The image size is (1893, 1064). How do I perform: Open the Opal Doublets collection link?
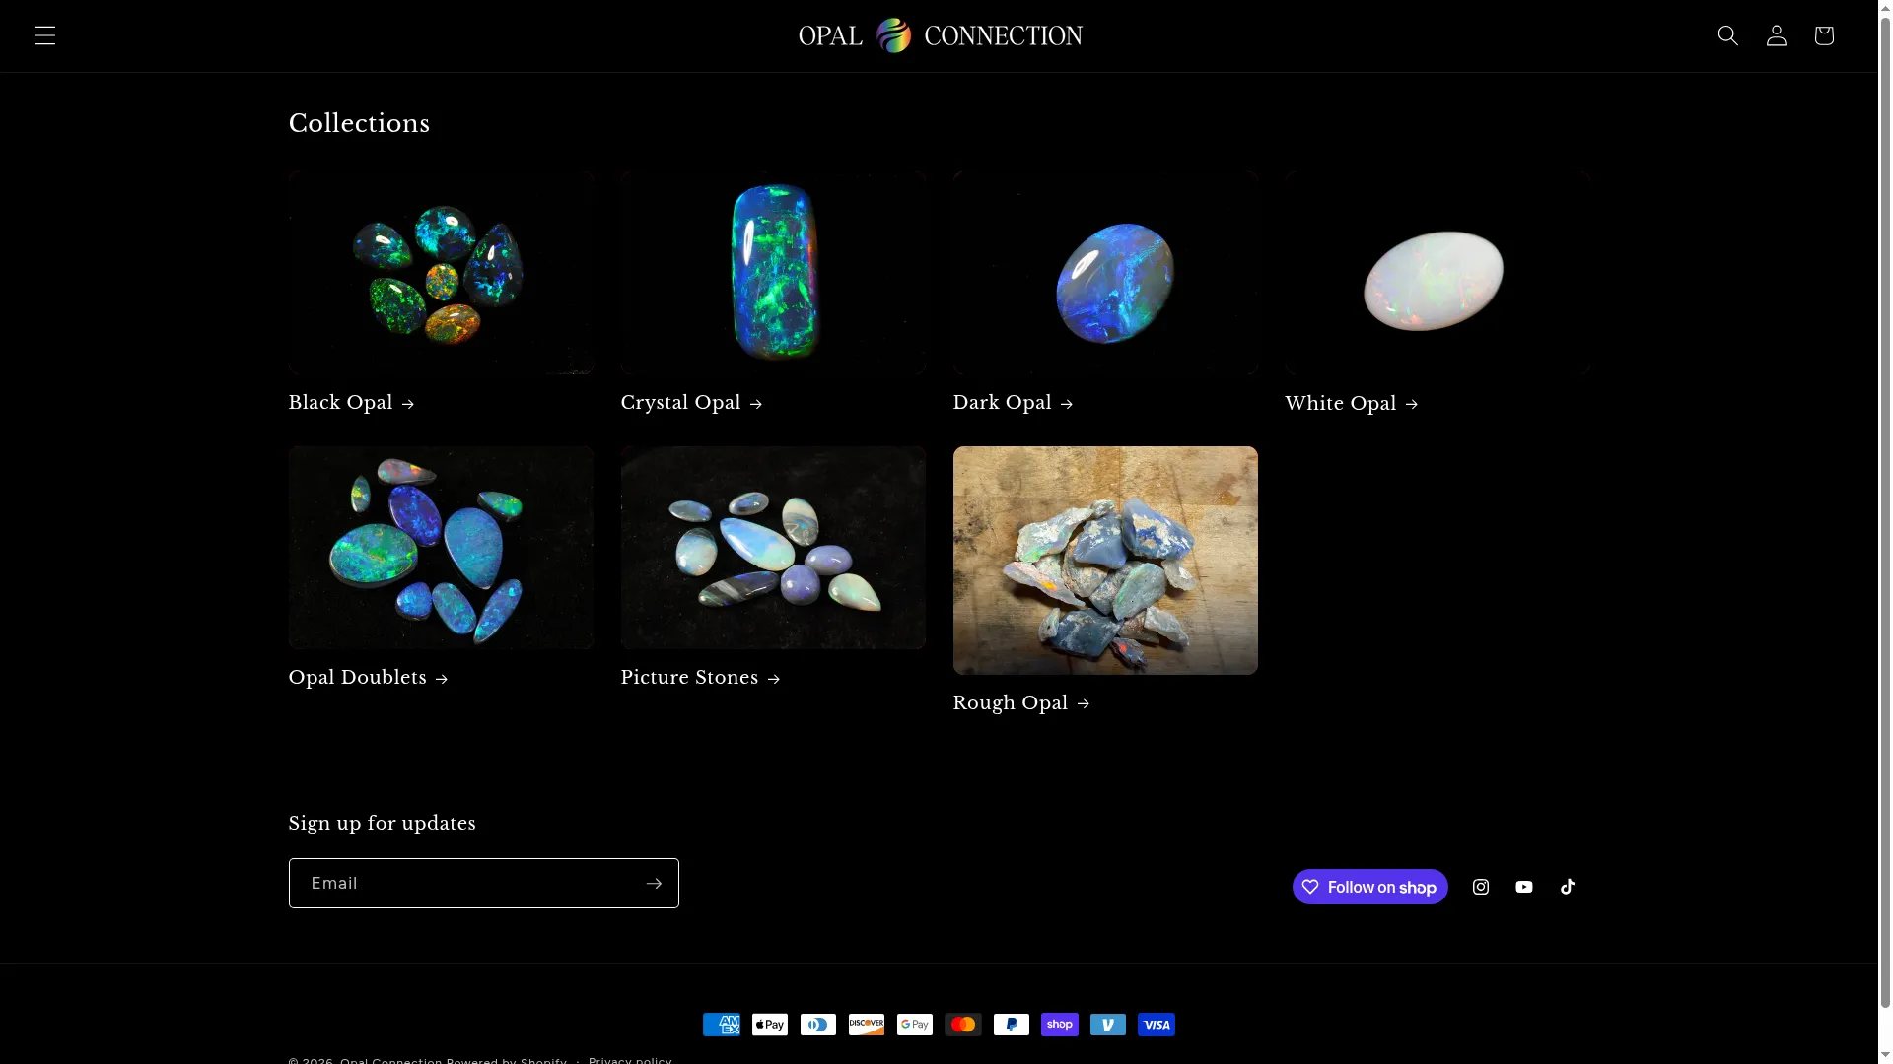click(369, 678)
